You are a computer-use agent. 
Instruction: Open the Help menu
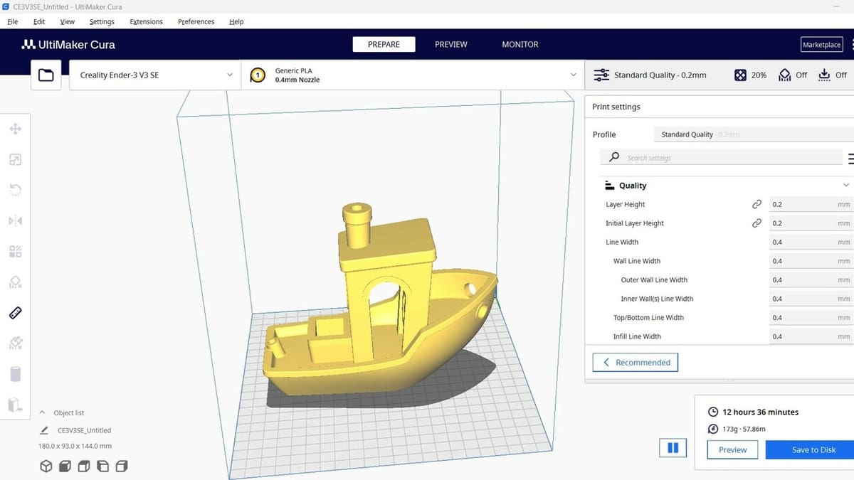coord(236,22)
